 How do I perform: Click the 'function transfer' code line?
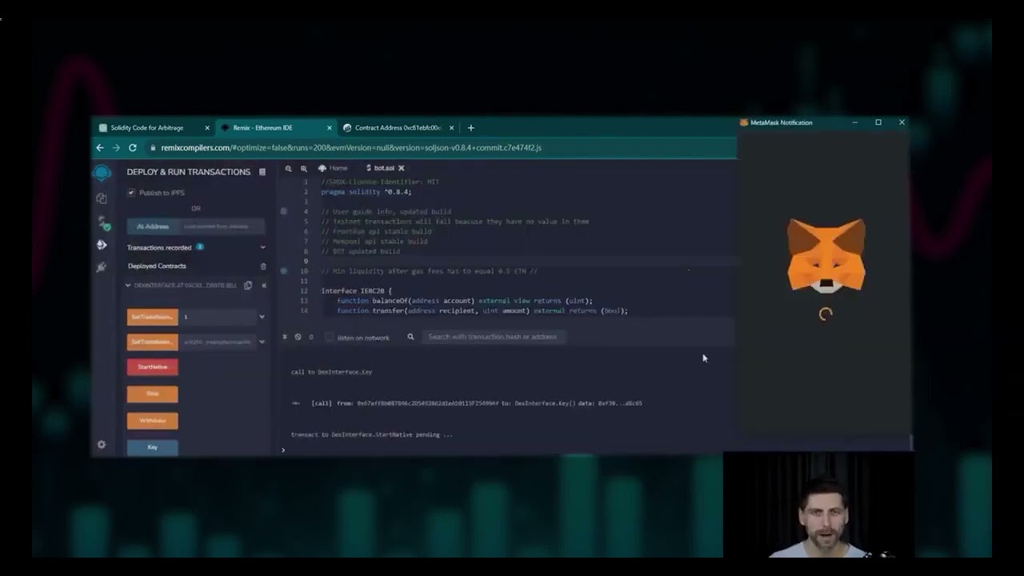[482, 310]
